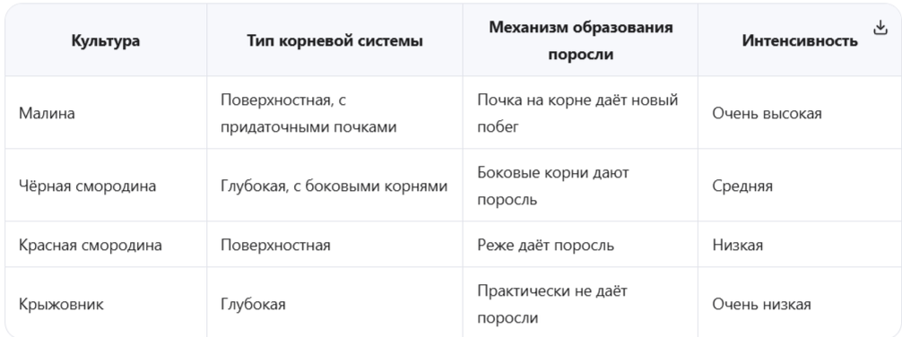Click the Чёрная смородина cell
Screen dimensions: 902x337
tap(87, 186)
